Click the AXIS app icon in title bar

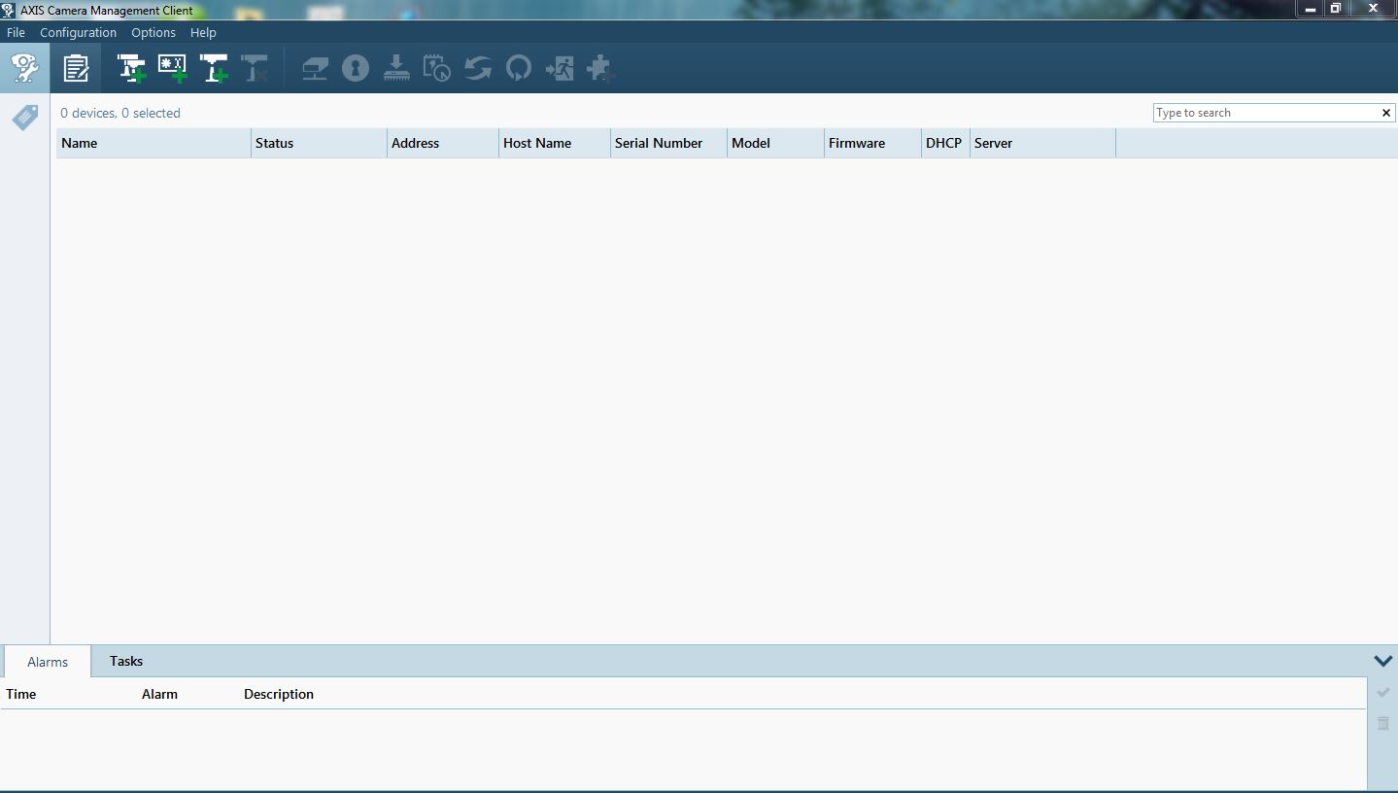pos(9,10)
